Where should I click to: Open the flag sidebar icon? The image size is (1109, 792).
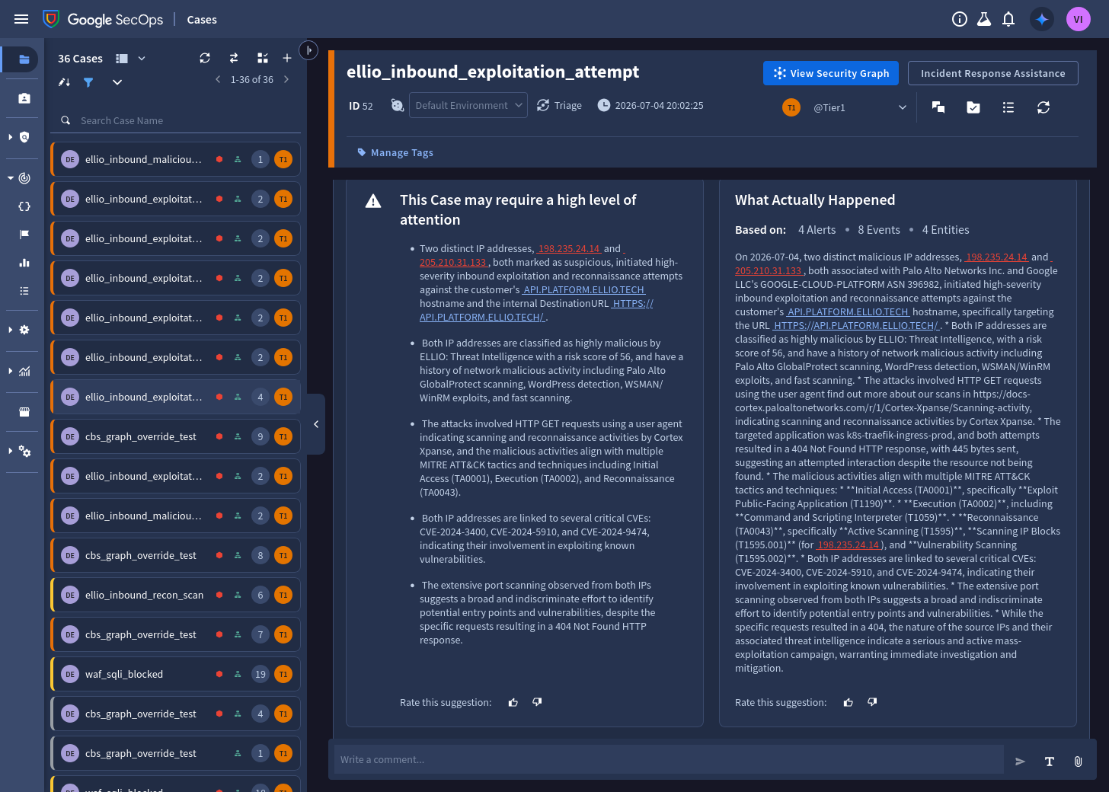point(24,235)
